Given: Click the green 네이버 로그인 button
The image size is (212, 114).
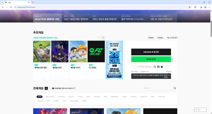Looking at the screenshot, I should coord(151,59).
